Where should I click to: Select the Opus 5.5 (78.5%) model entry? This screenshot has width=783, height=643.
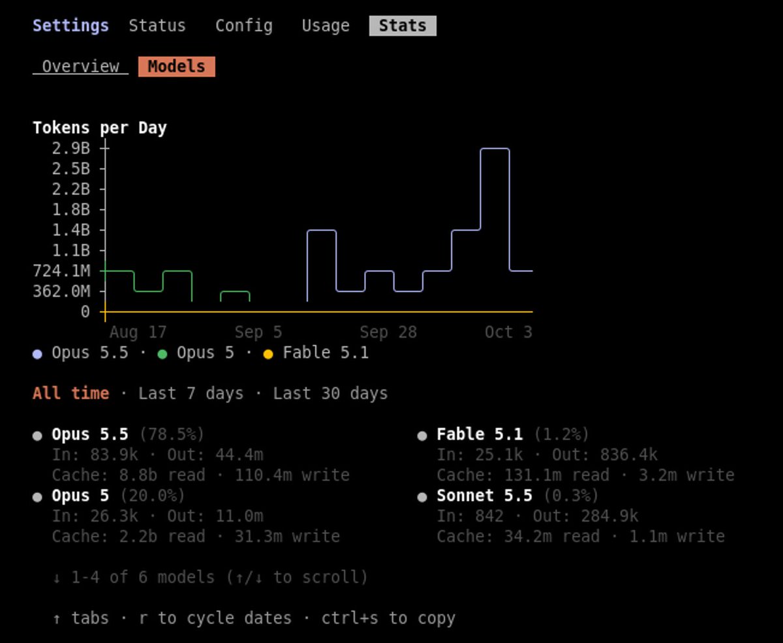(128, 434)
